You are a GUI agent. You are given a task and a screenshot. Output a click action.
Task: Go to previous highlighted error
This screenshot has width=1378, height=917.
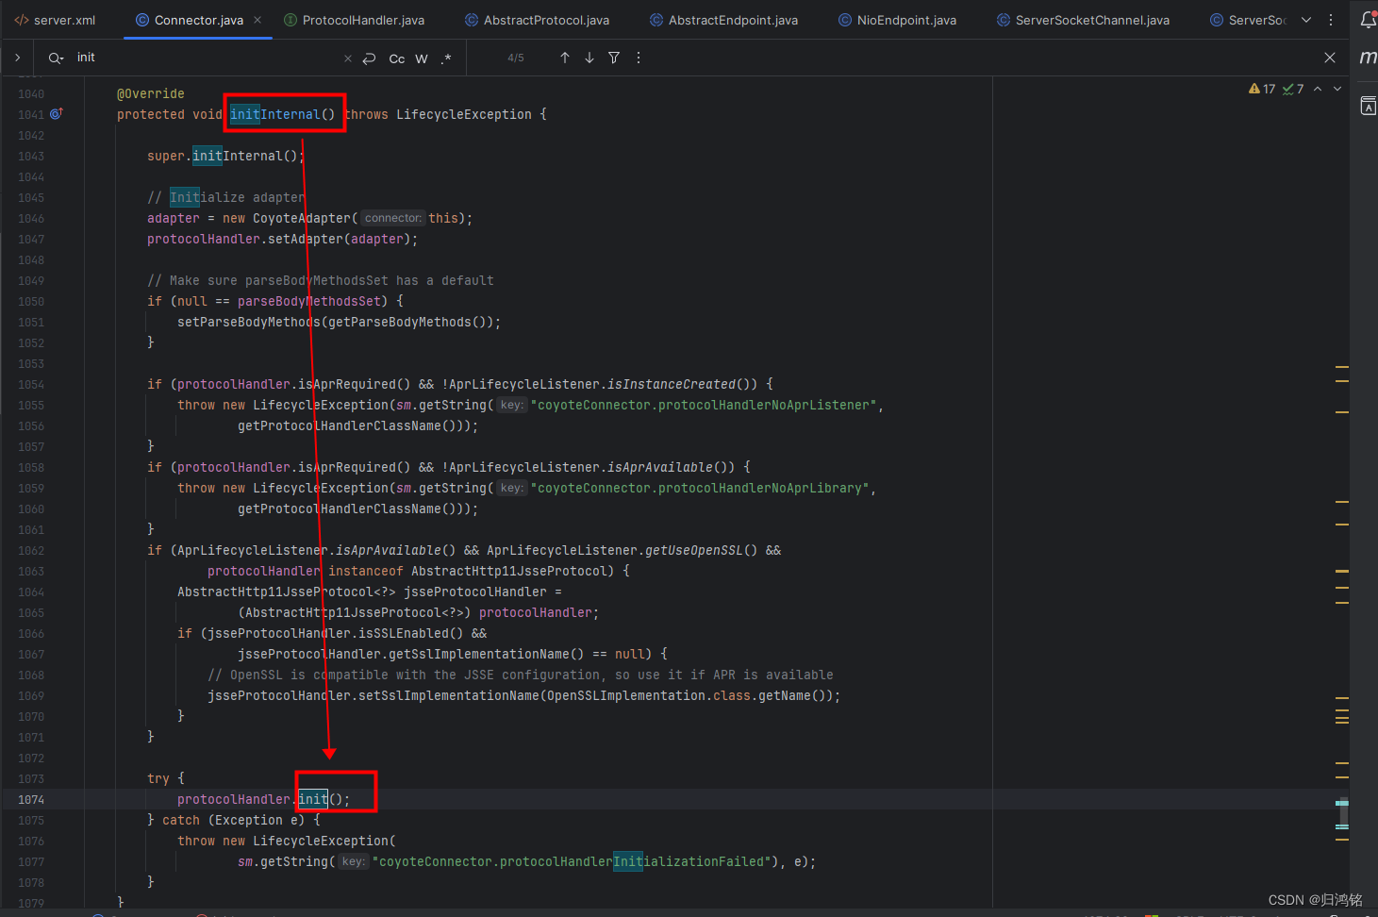tap(1318, 89)
